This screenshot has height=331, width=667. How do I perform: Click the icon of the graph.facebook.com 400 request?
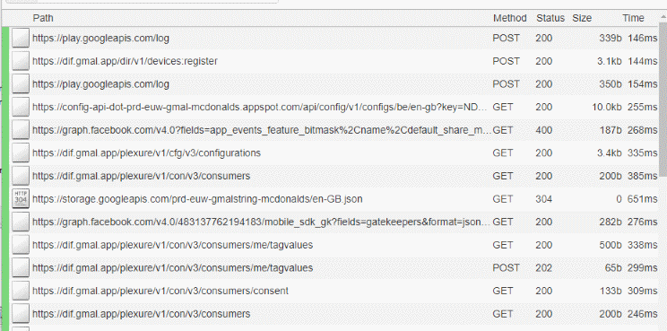coord(21,130)
